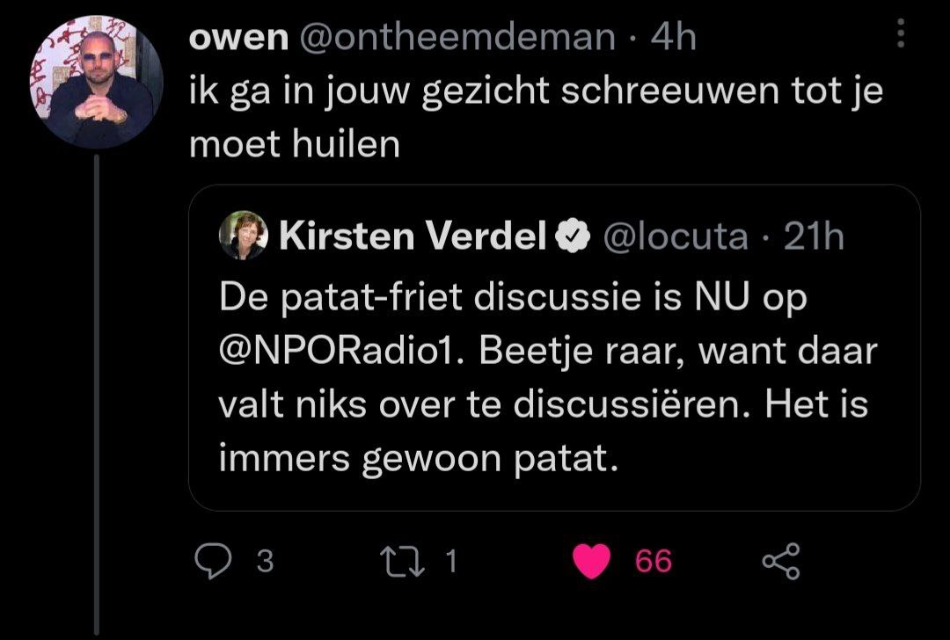Click the reply count "3"
The height and width of the screenshot is (640, 950).
(264, 561)
